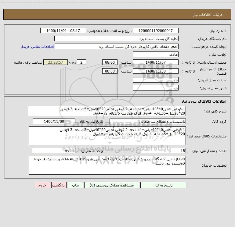235x227 pixels.
Task: Click the اولویت نیاز label
Action: click(x=218, y=55)
